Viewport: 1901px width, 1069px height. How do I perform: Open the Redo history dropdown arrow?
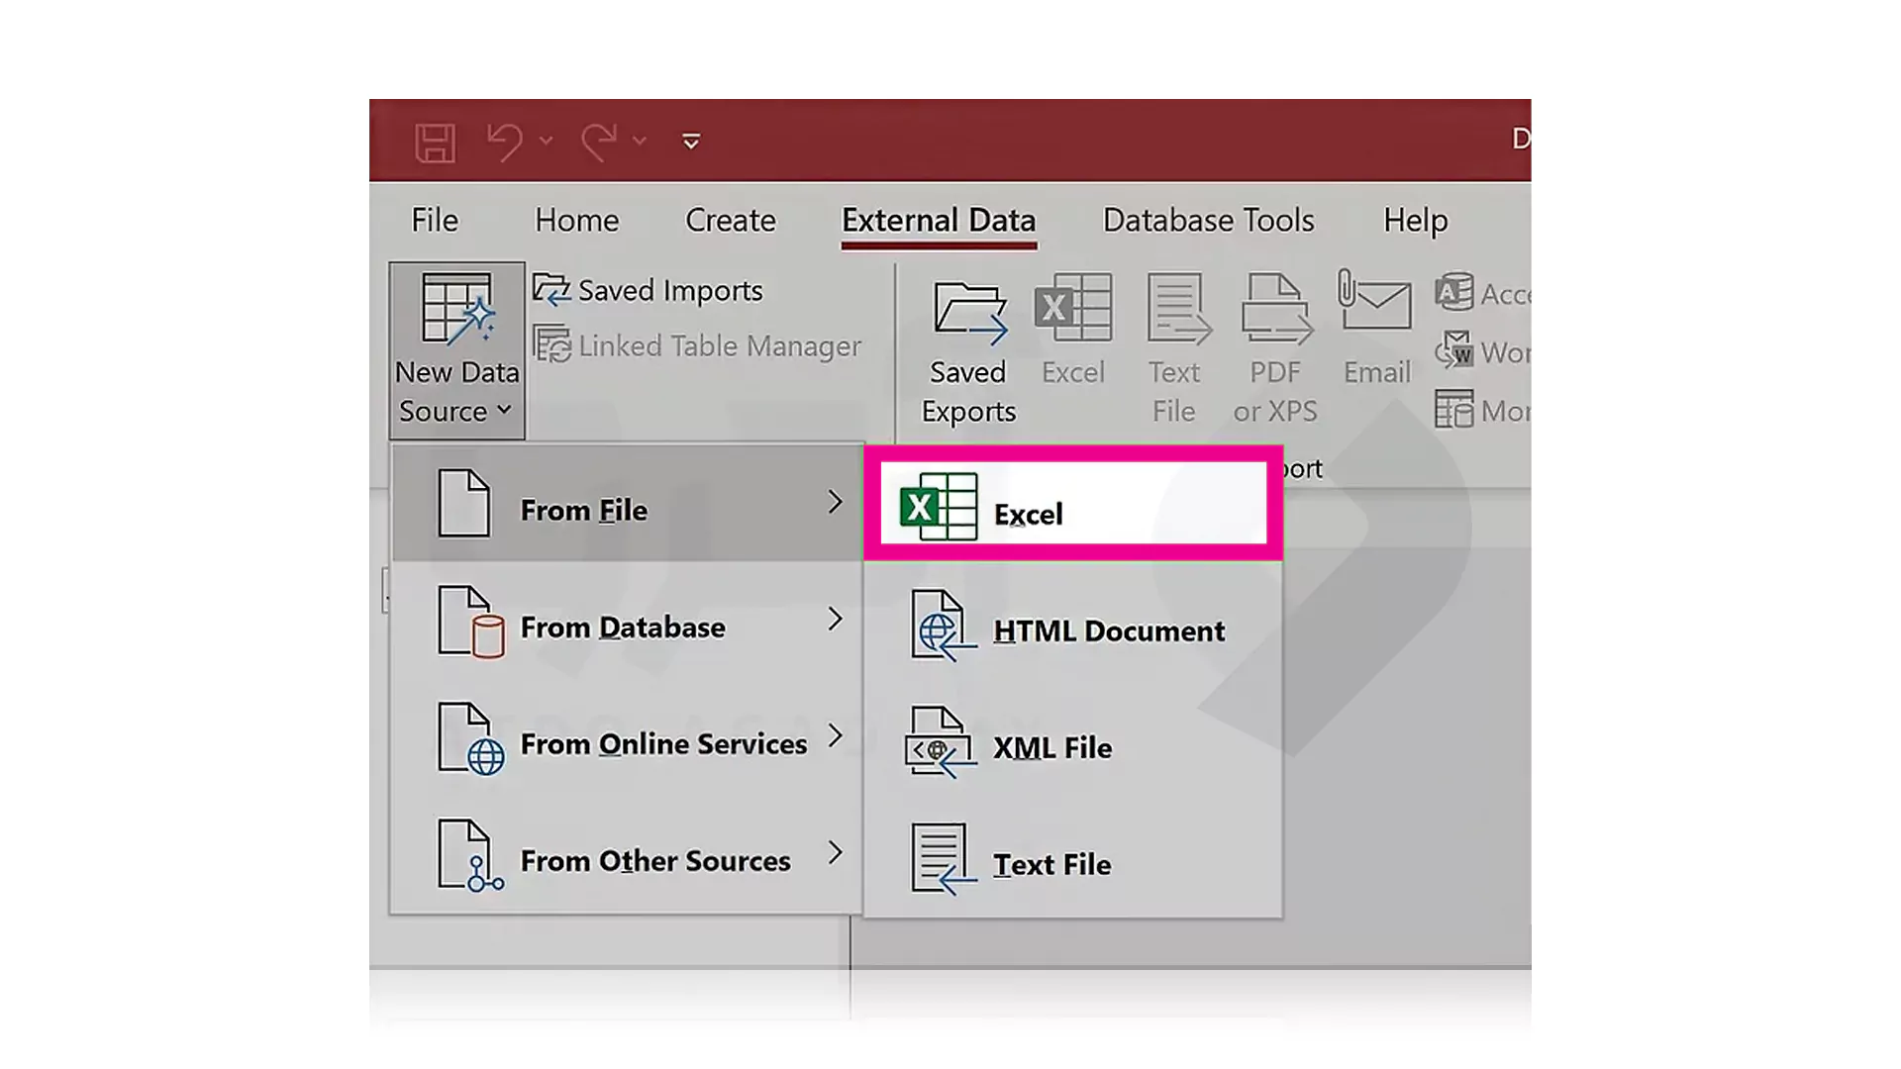(x=640, y=142)
